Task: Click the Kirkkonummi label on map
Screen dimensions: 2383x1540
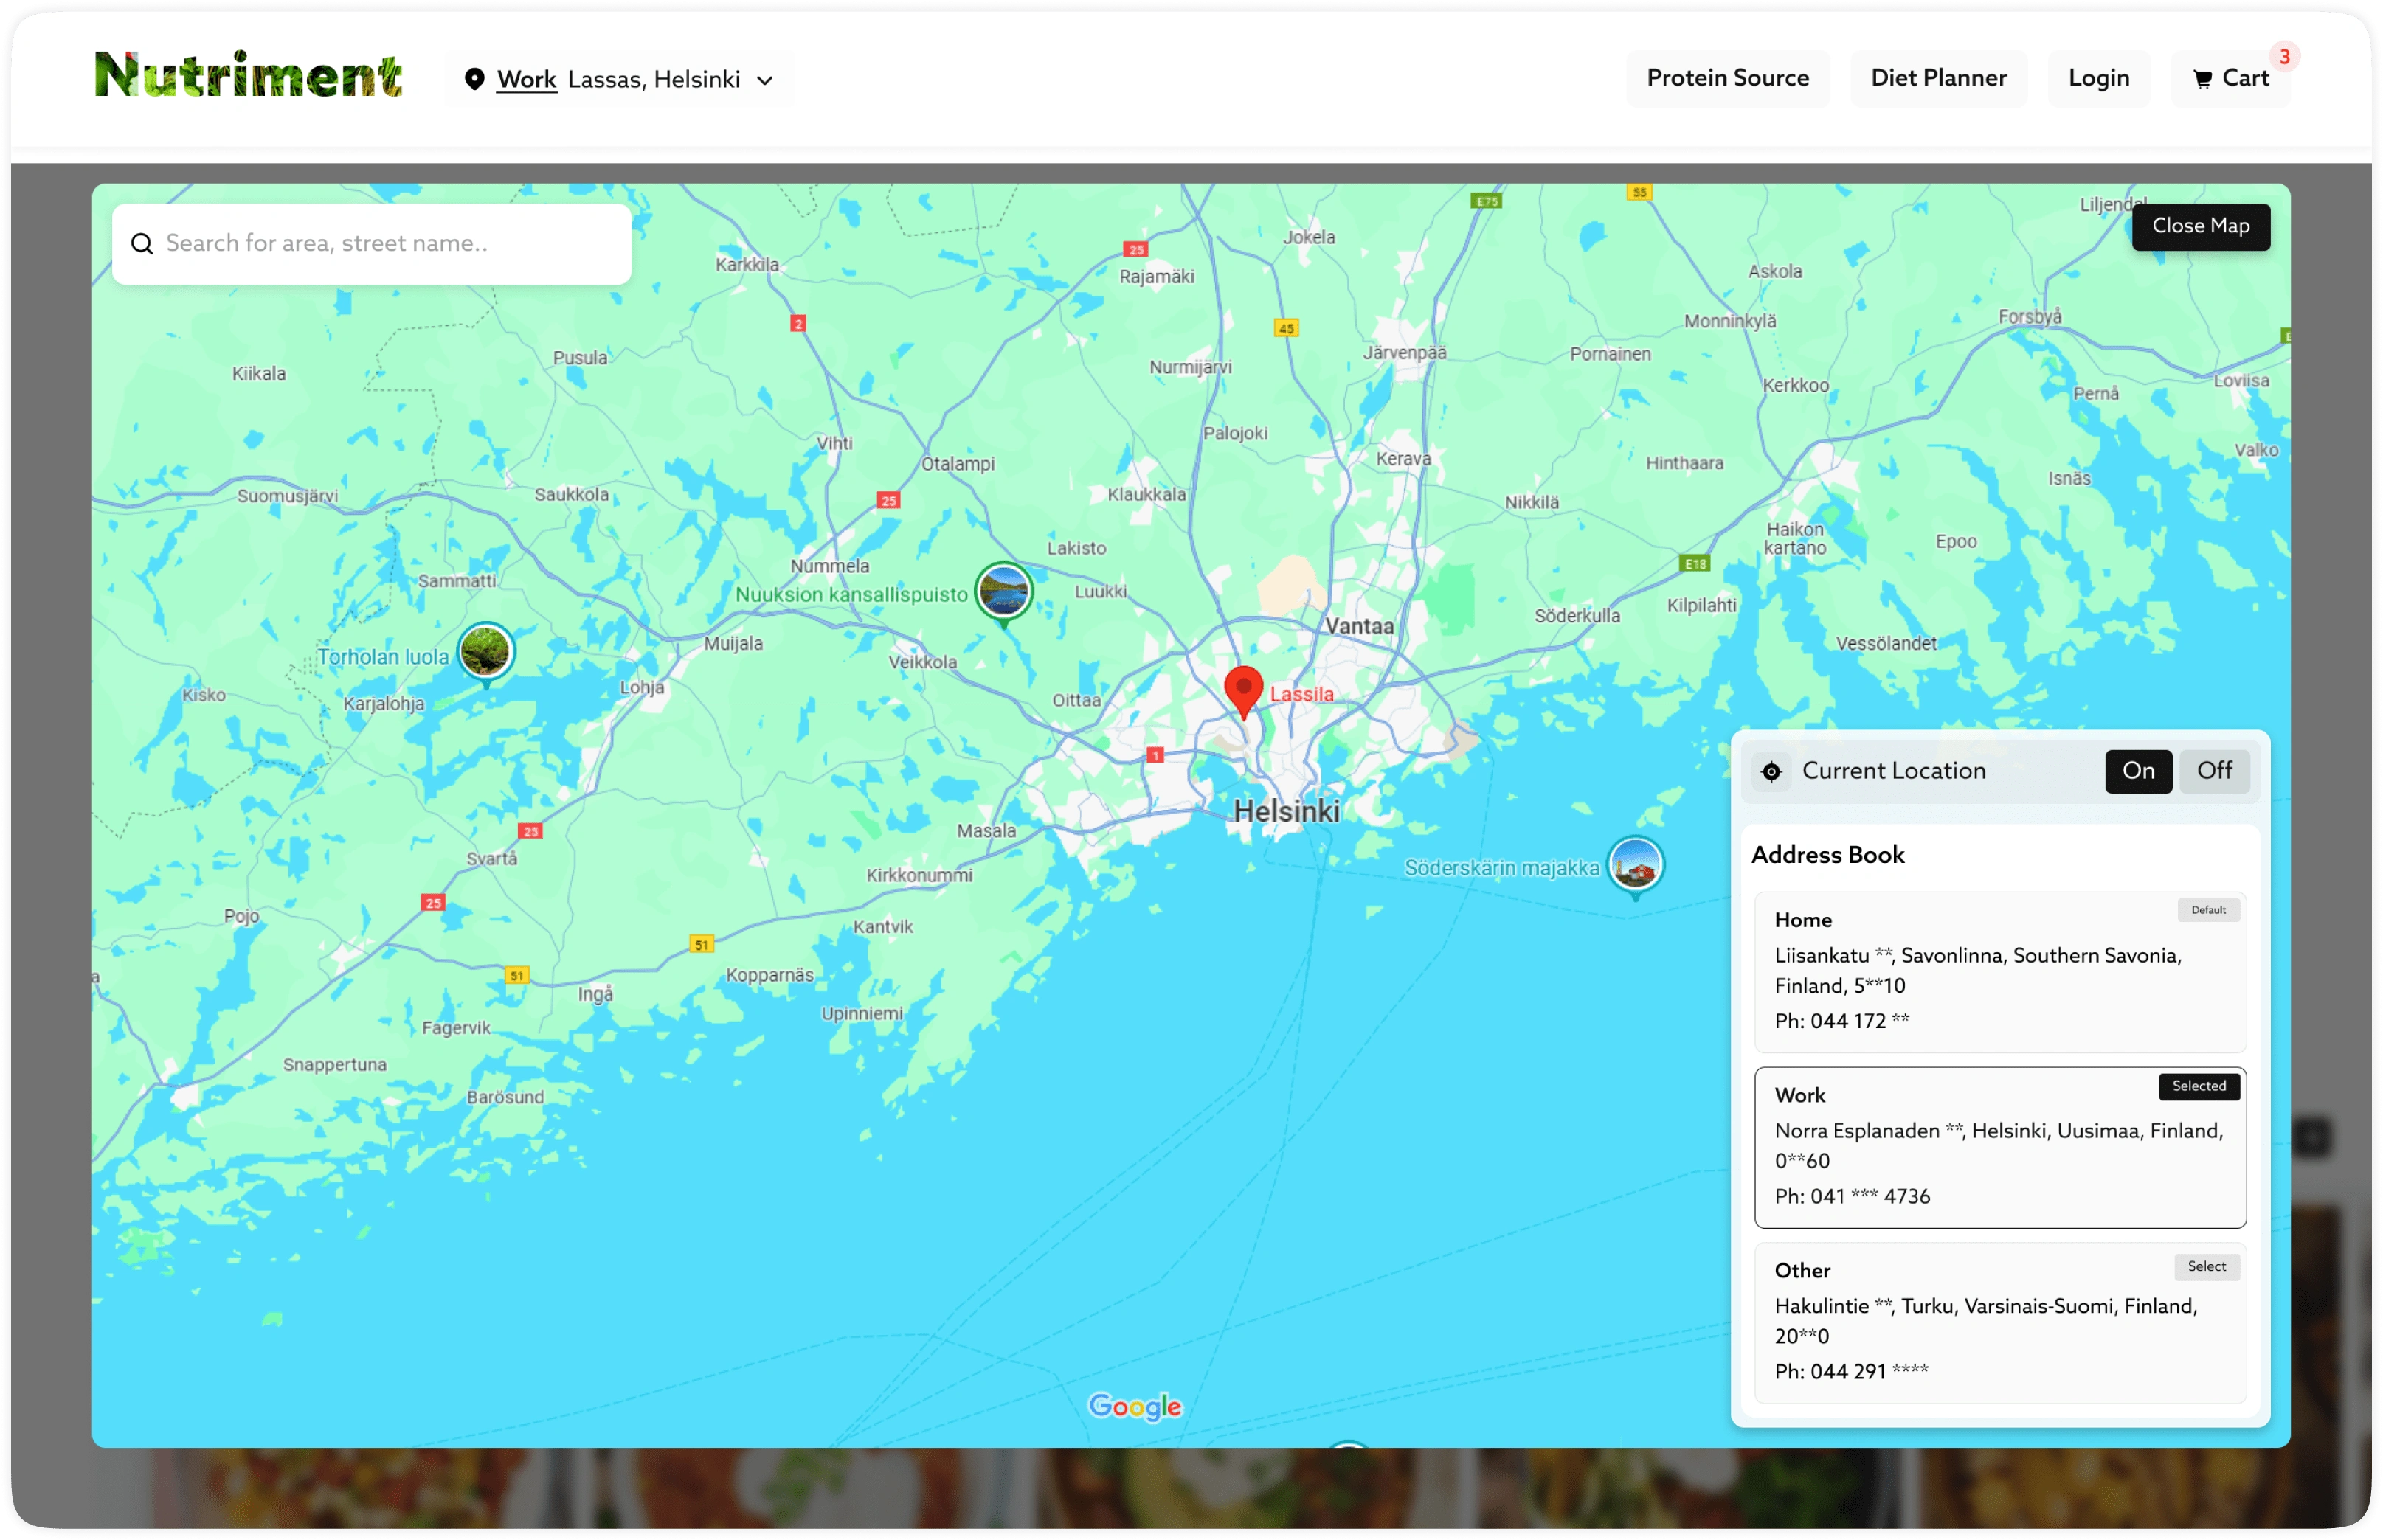Action: click(x=919, y=876)
